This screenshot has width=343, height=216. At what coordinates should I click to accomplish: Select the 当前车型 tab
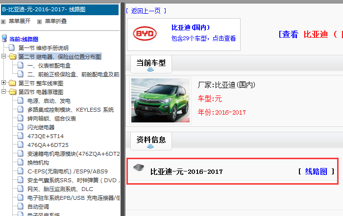click(151, 64)
